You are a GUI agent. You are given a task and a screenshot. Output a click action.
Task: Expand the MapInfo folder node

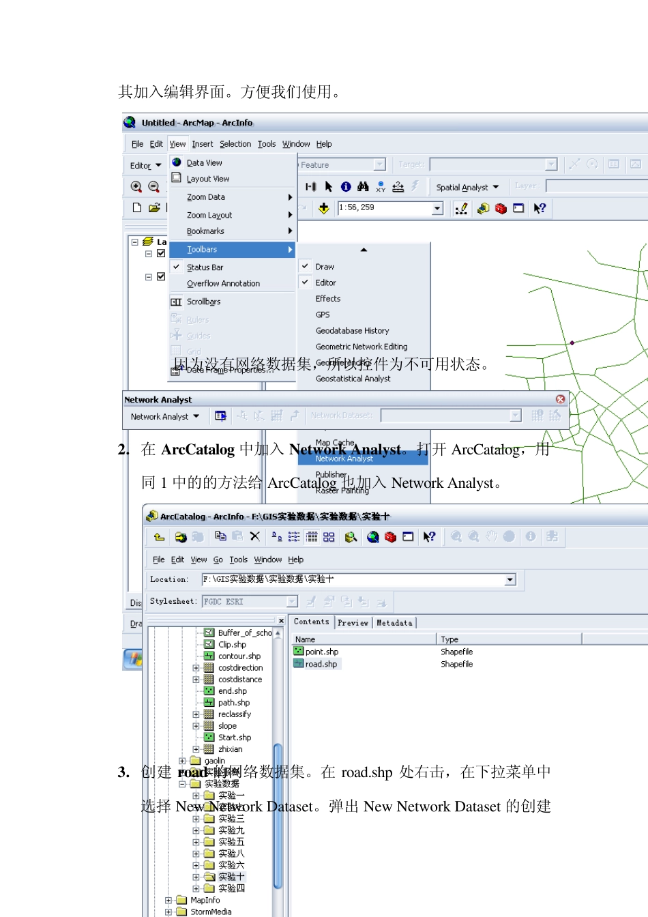tap(168, 900)
